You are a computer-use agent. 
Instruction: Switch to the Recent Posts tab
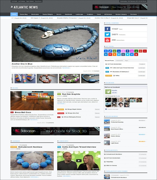click(x=109, y=61)
